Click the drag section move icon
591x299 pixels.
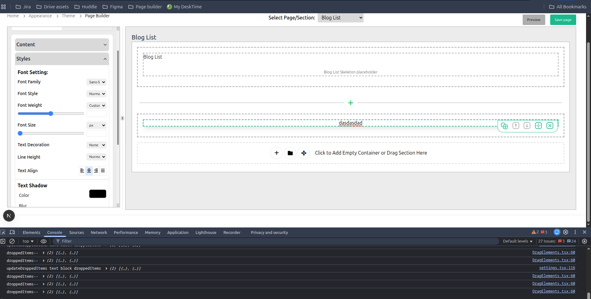(304, 153)
